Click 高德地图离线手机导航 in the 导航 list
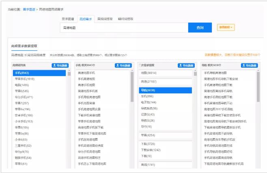267x173 pixels. coord(218,91)
